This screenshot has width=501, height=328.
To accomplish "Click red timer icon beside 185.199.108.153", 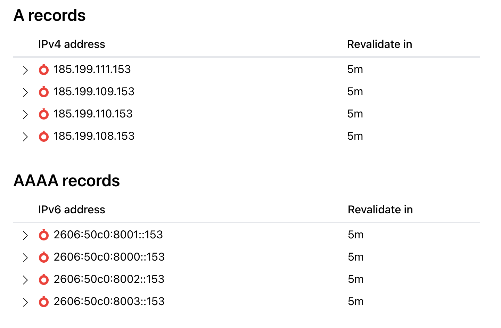I will 44,136.
